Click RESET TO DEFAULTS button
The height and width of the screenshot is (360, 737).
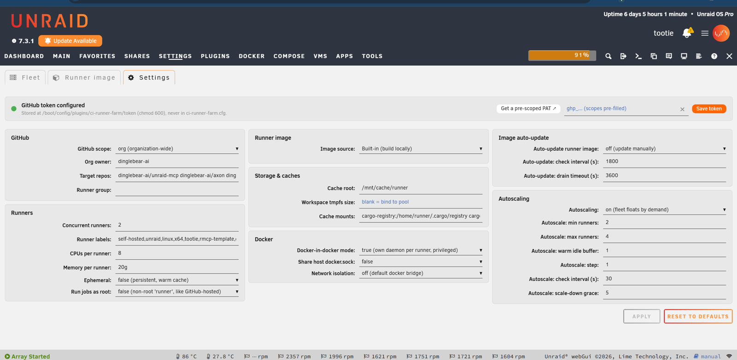point(698,316)
